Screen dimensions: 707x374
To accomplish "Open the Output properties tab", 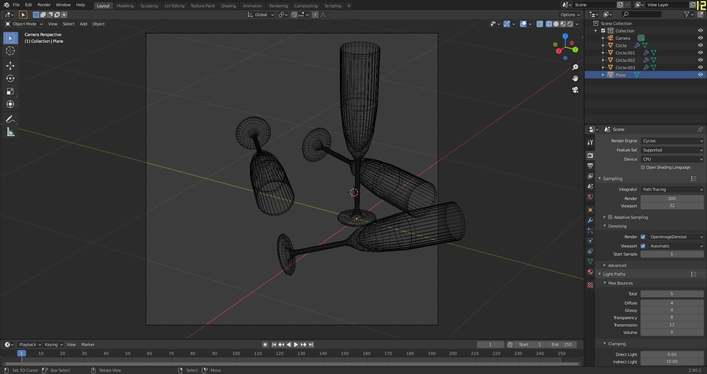I will 590,166.
